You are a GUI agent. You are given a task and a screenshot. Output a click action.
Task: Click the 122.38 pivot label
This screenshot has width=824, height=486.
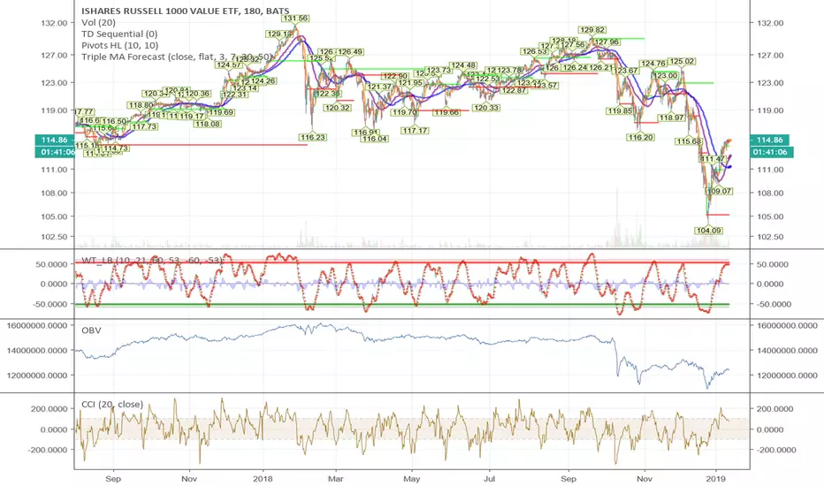tap(327, 94)
